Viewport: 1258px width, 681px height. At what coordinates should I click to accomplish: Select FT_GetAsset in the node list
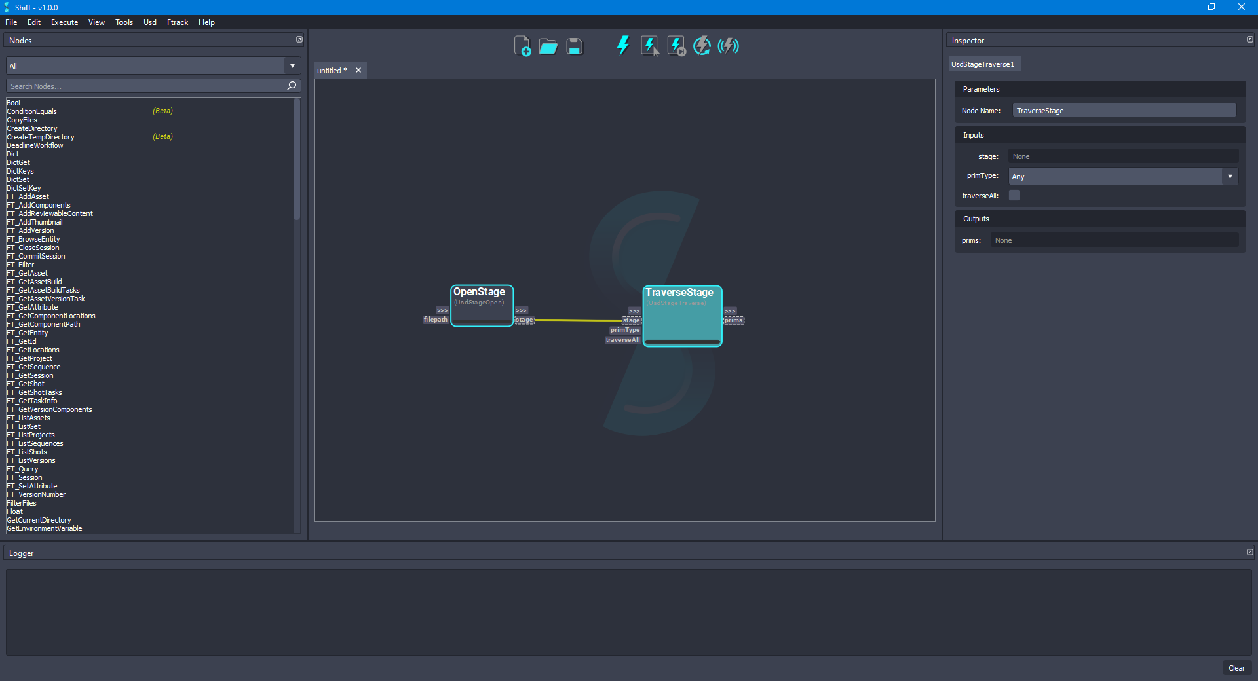pos(27,273)
